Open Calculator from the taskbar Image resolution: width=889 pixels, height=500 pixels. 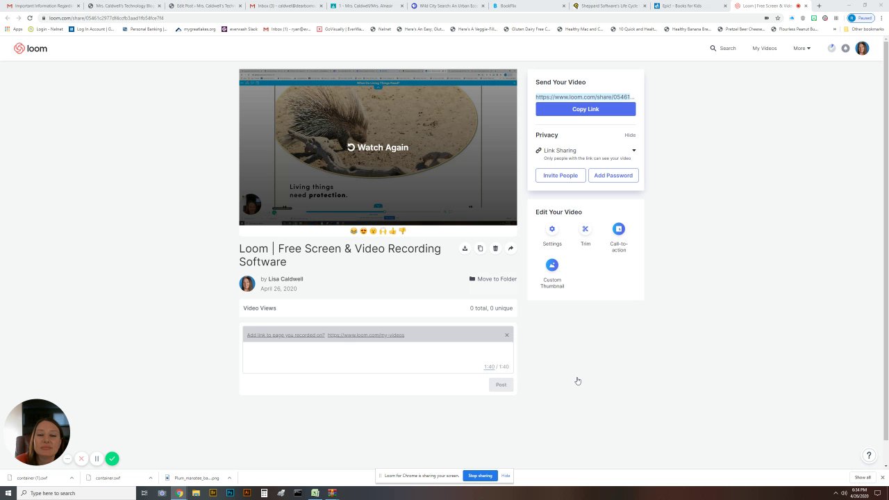264,493
